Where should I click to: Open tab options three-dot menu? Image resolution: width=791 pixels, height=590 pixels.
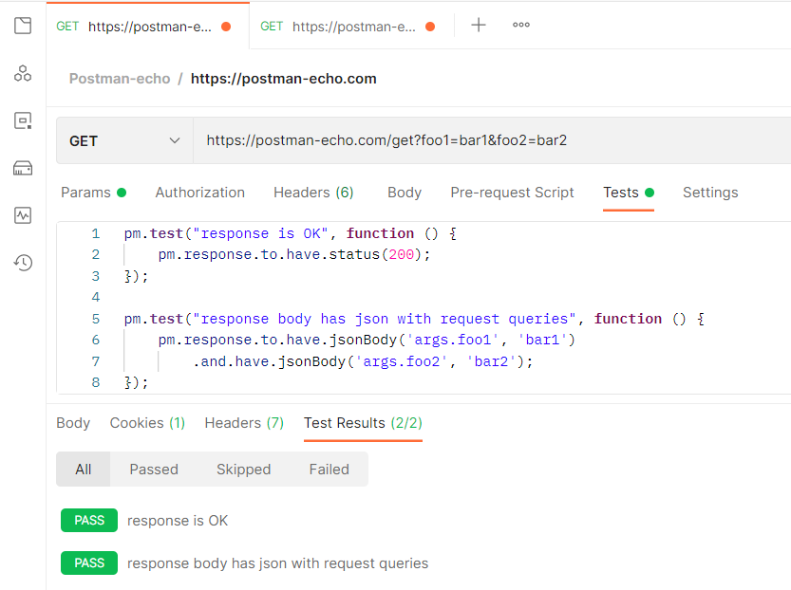coord(521,25)
